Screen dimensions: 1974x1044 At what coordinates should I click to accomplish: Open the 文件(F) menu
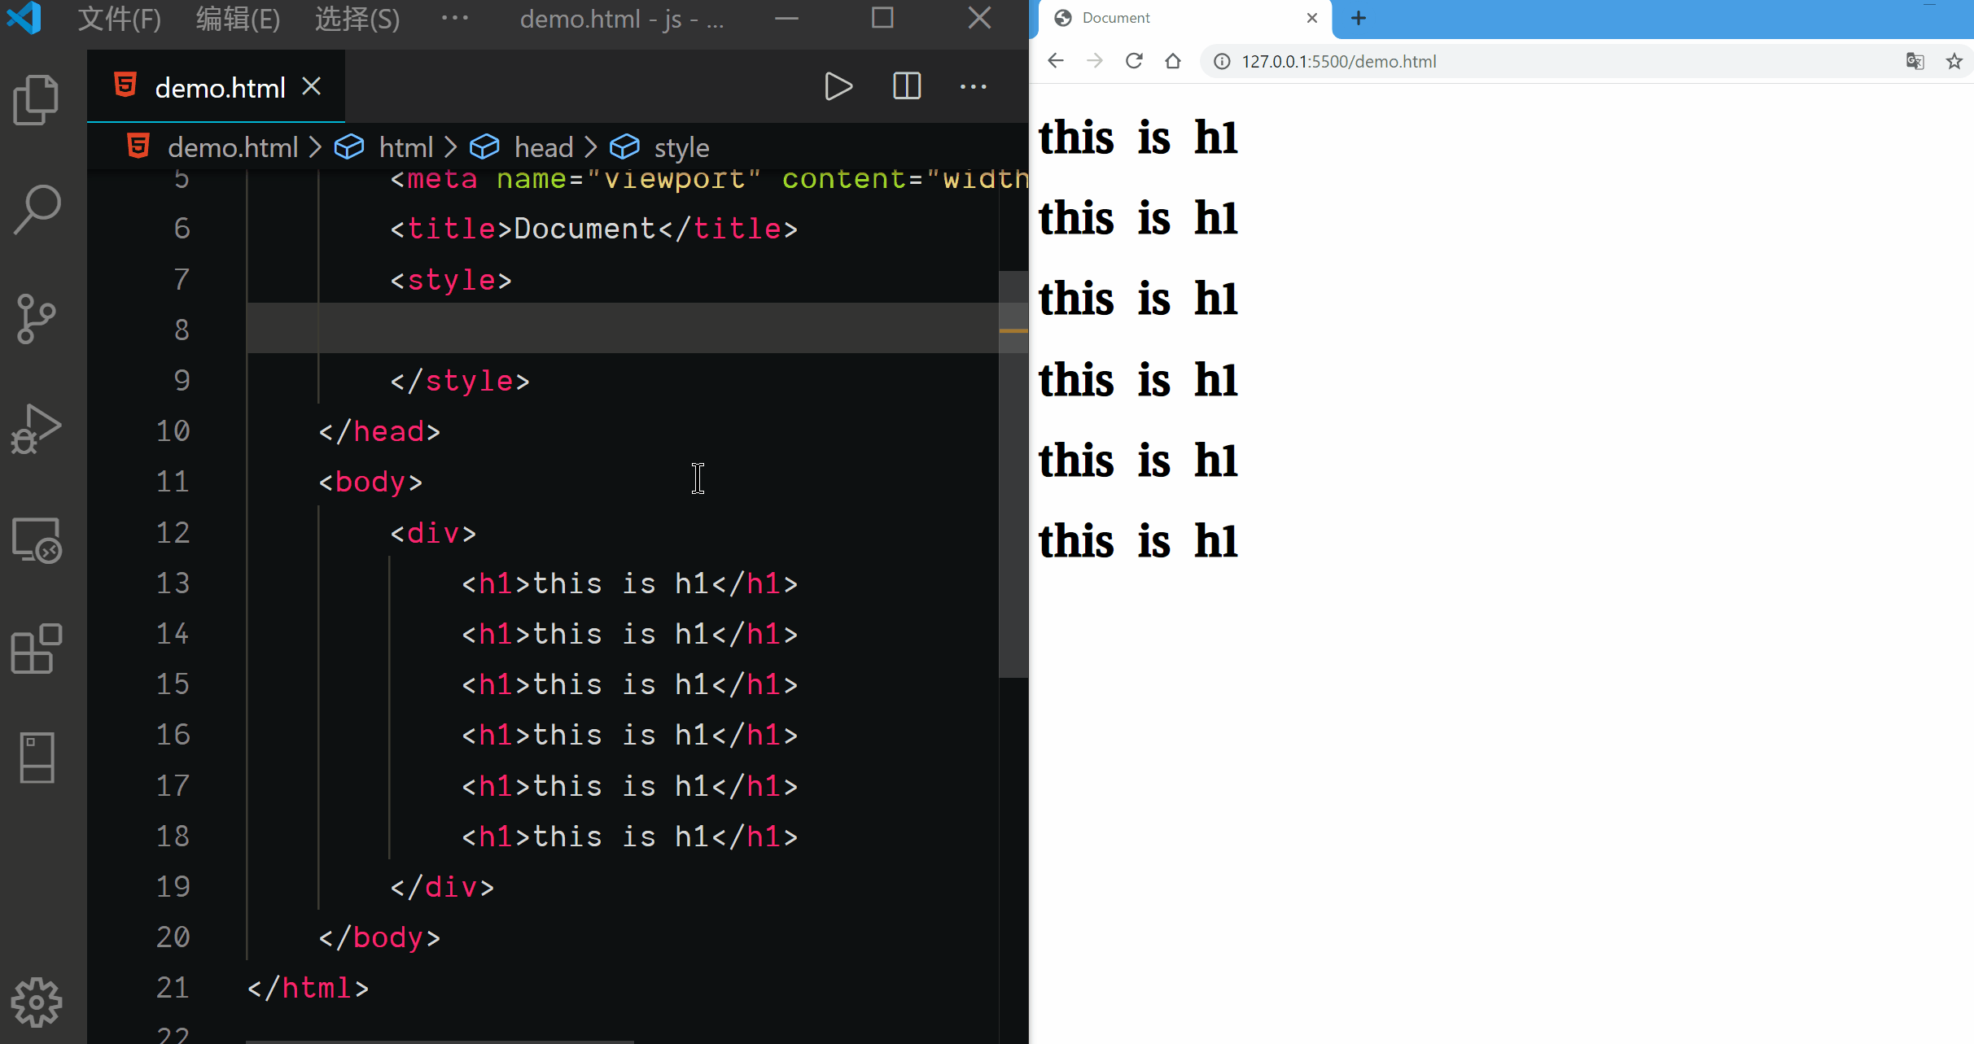pyautogui.click(x=120, y=18)
